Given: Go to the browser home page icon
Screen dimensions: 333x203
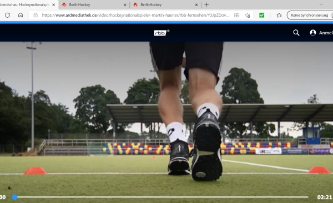Looking at the screenshot, I should tap(21, 15).
